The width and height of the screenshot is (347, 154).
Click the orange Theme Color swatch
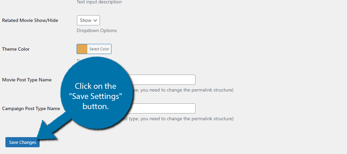[82, 49]
